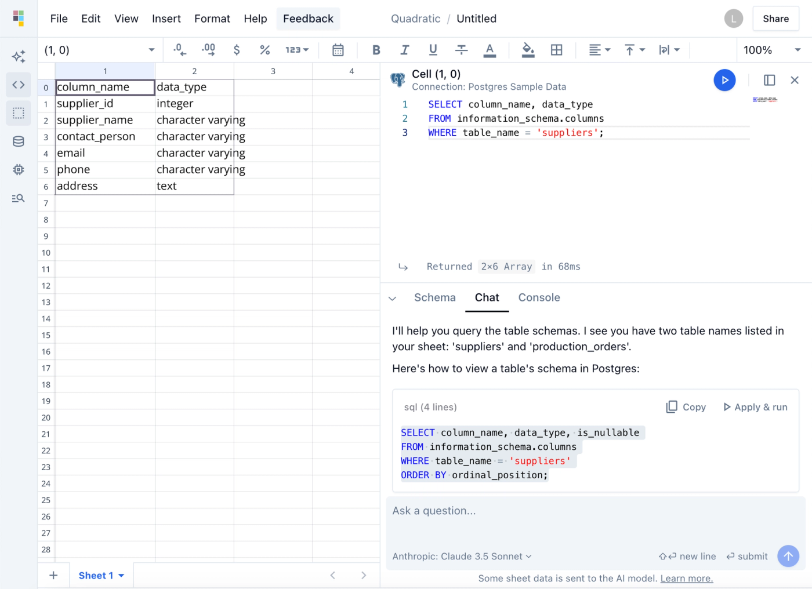Viewport: 812px width, 589px height.
Task: Click Apply & run on the SQL snippet
Action: point(755,407)
